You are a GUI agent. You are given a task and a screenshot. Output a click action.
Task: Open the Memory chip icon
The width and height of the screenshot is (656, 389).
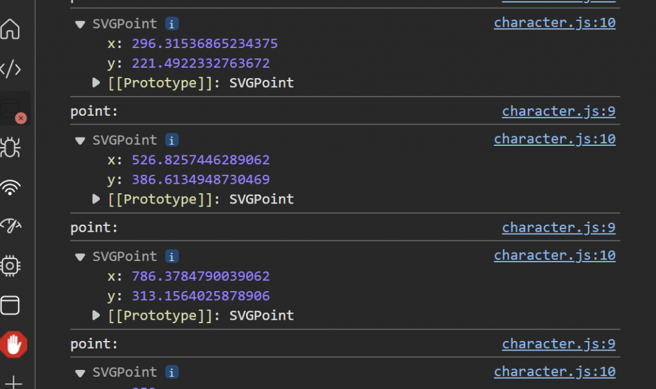click(10, 266)
